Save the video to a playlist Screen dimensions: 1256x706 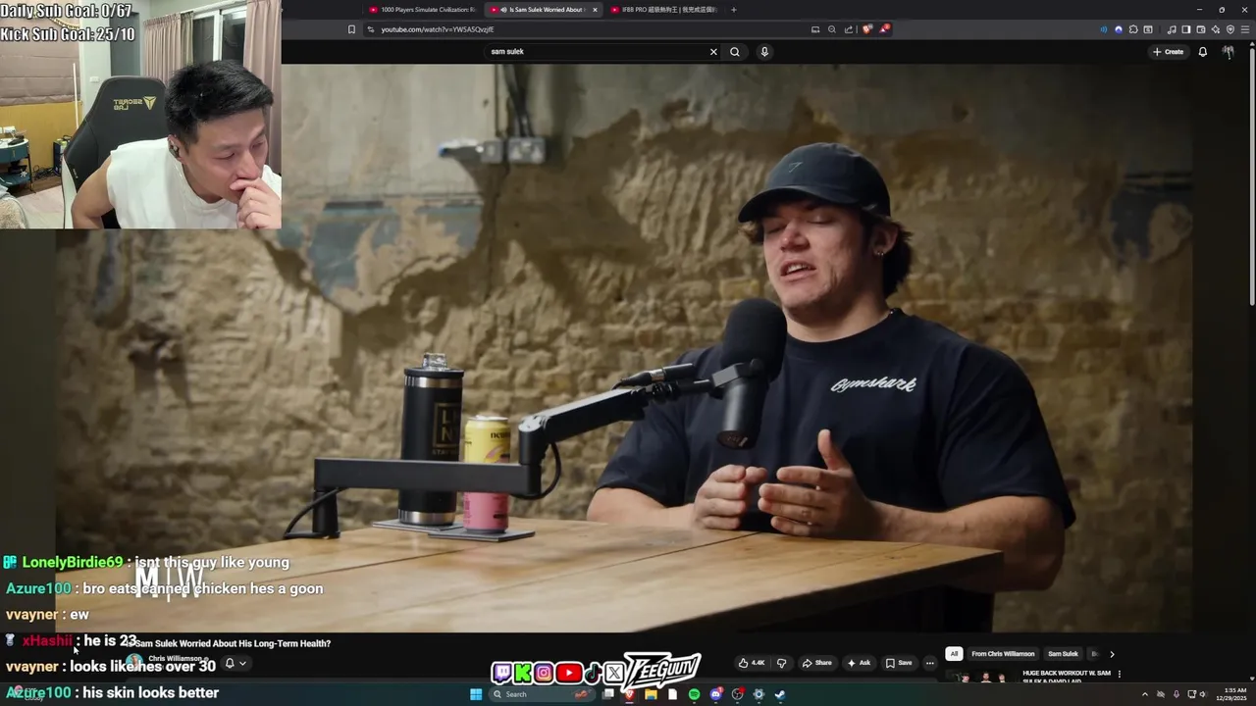pyautogui.click(x=899, y=663)
